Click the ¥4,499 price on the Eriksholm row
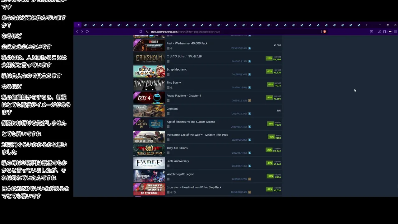 pyautogui.click(x=277, y=59)
